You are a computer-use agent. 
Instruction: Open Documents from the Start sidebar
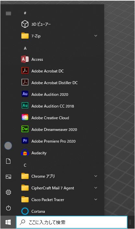point(8,161)
